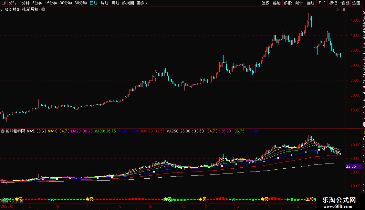Expand 更多 period options
The image size is (365, 210).
pyautogui.click(x=142, y=3)
